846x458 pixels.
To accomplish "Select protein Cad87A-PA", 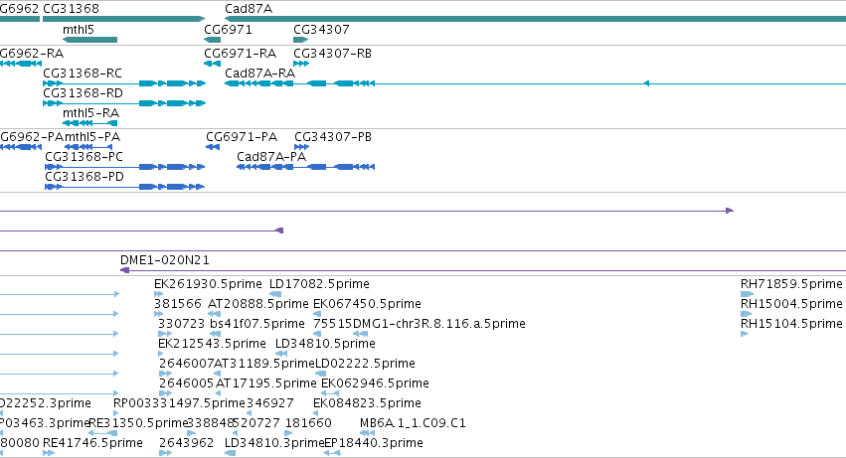I will click(x=271, y=157).
